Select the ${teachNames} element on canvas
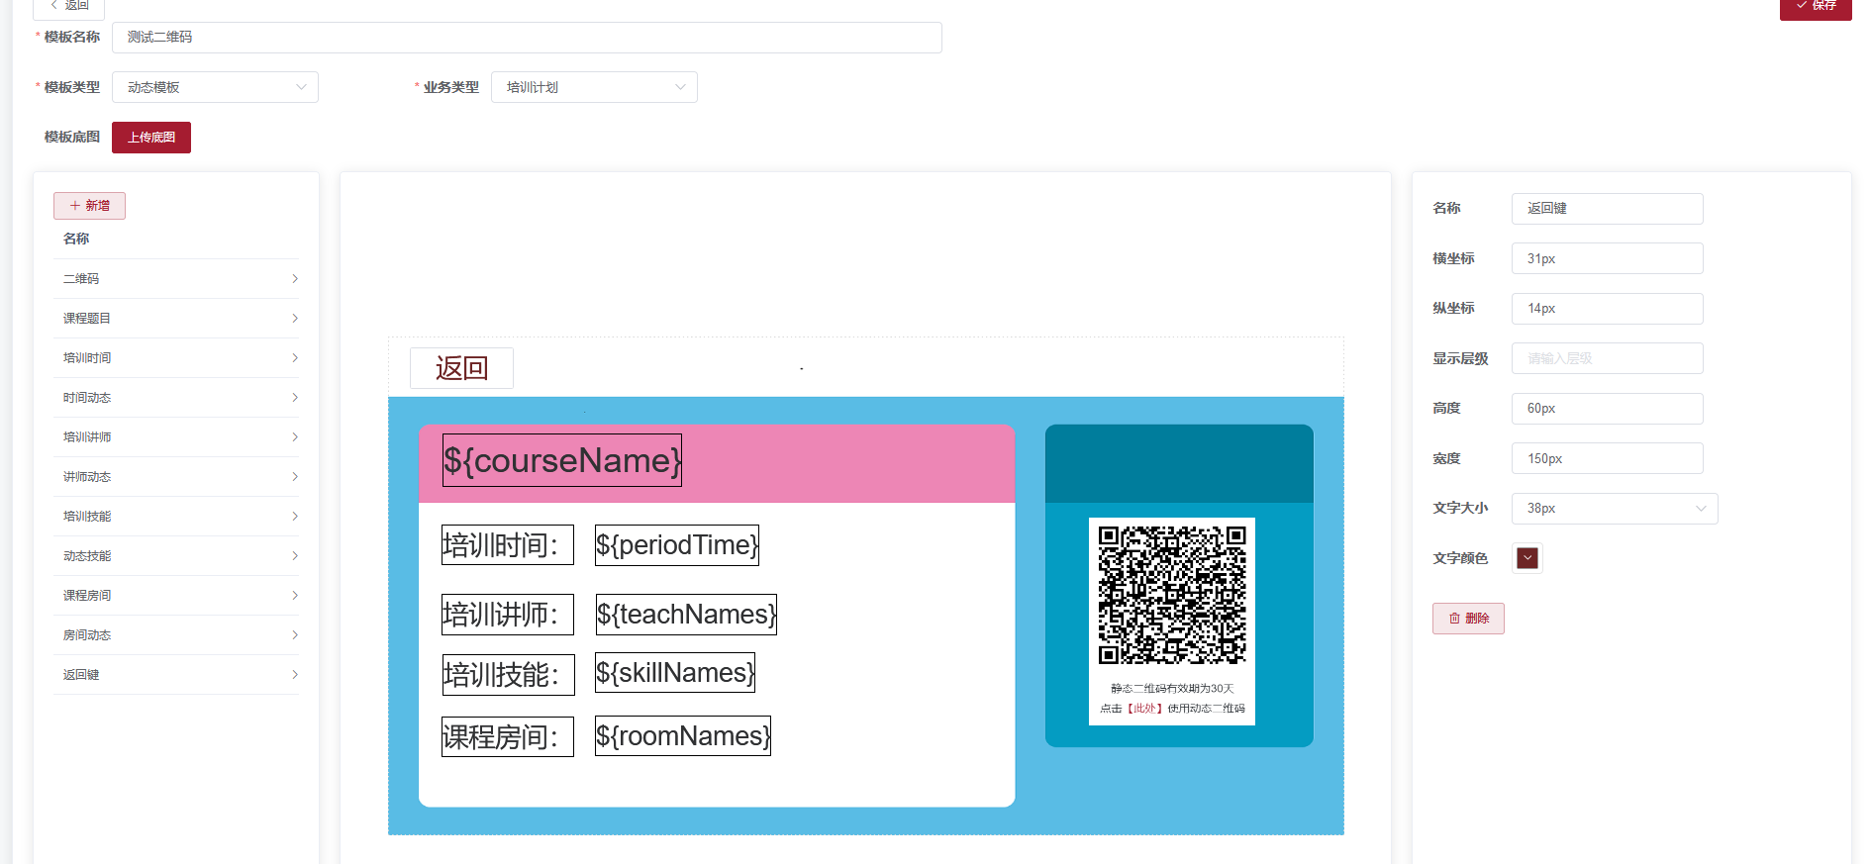The height and width of the screenshot is (864, 1870). [687, 615]
